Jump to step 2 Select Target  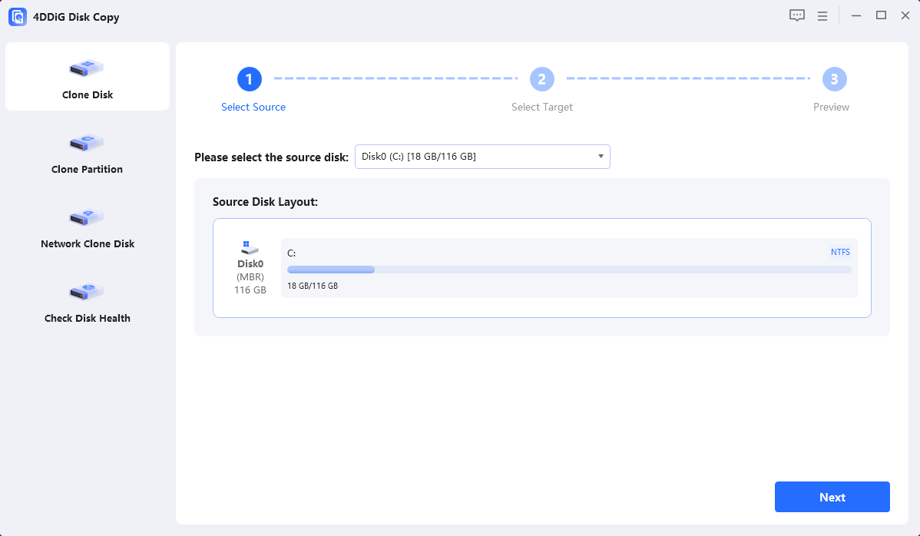(x=541, y=79)
